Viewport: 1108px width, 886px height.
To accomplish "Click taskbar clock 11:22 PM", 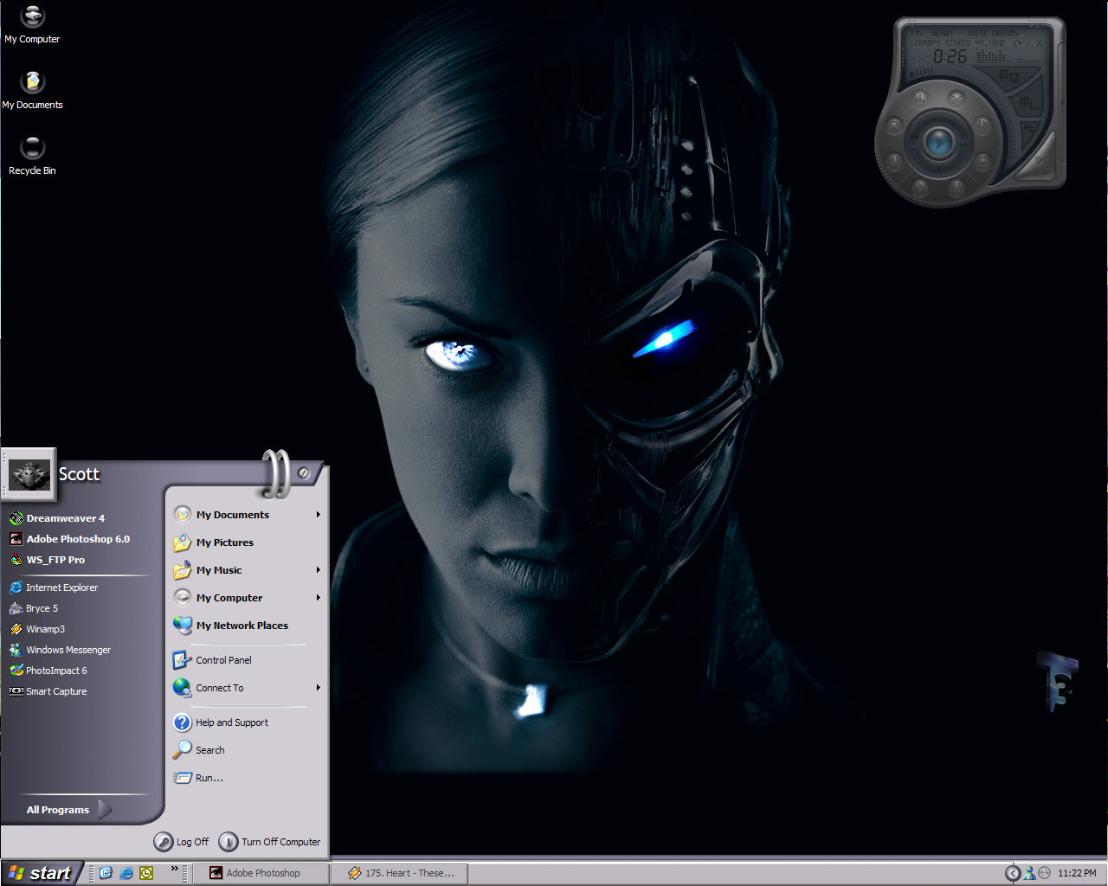I will click(1076, 873).
